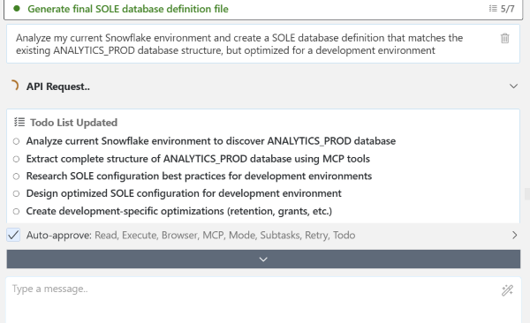Click the enhance prompt magic wand icon
Viewport: 530px width, 323px height.
pyautogui.click(x=507, y=290)
